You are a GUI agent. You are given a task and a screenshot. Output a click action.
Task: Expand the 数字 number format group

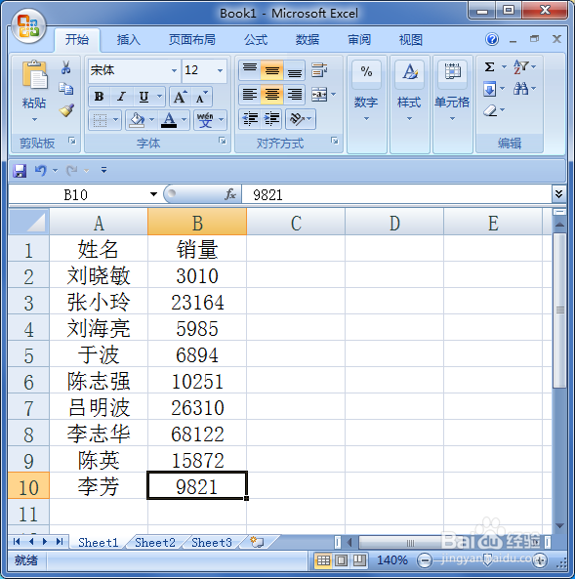click(x=366, y=119)
